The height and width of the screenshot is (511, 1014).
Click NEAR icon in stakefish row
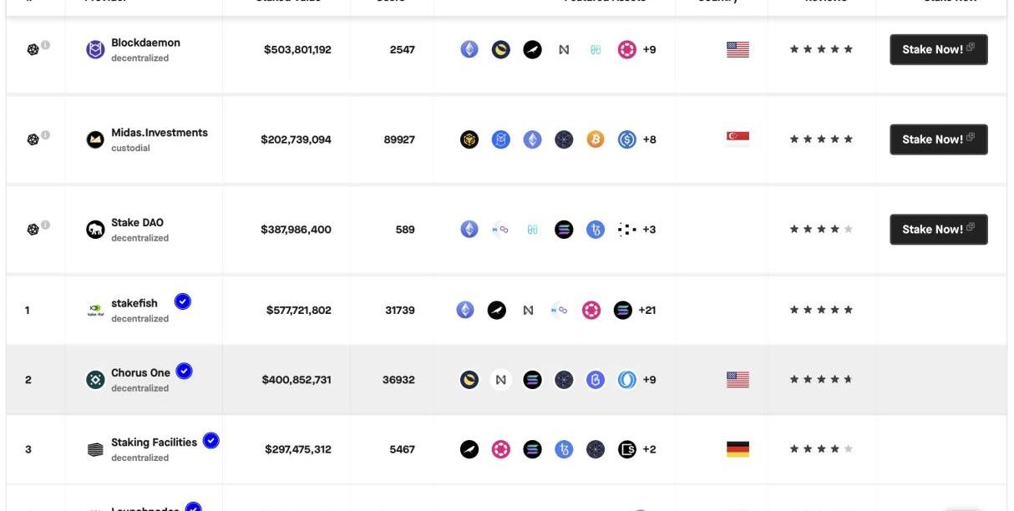[528, 311]
